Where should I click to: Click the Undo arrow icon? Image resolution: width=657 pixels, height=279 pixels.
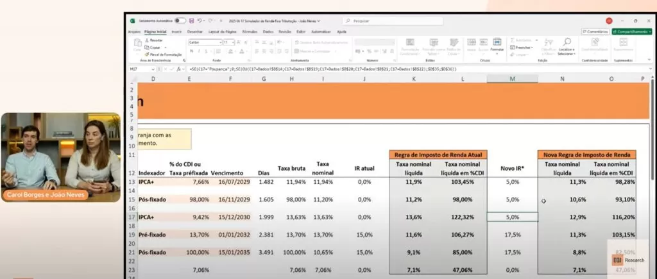pos(200,21)
